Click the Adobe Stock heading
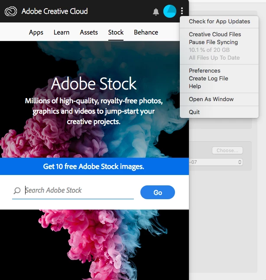Viewport: 266px width, 280px height. tap(94, 83)
